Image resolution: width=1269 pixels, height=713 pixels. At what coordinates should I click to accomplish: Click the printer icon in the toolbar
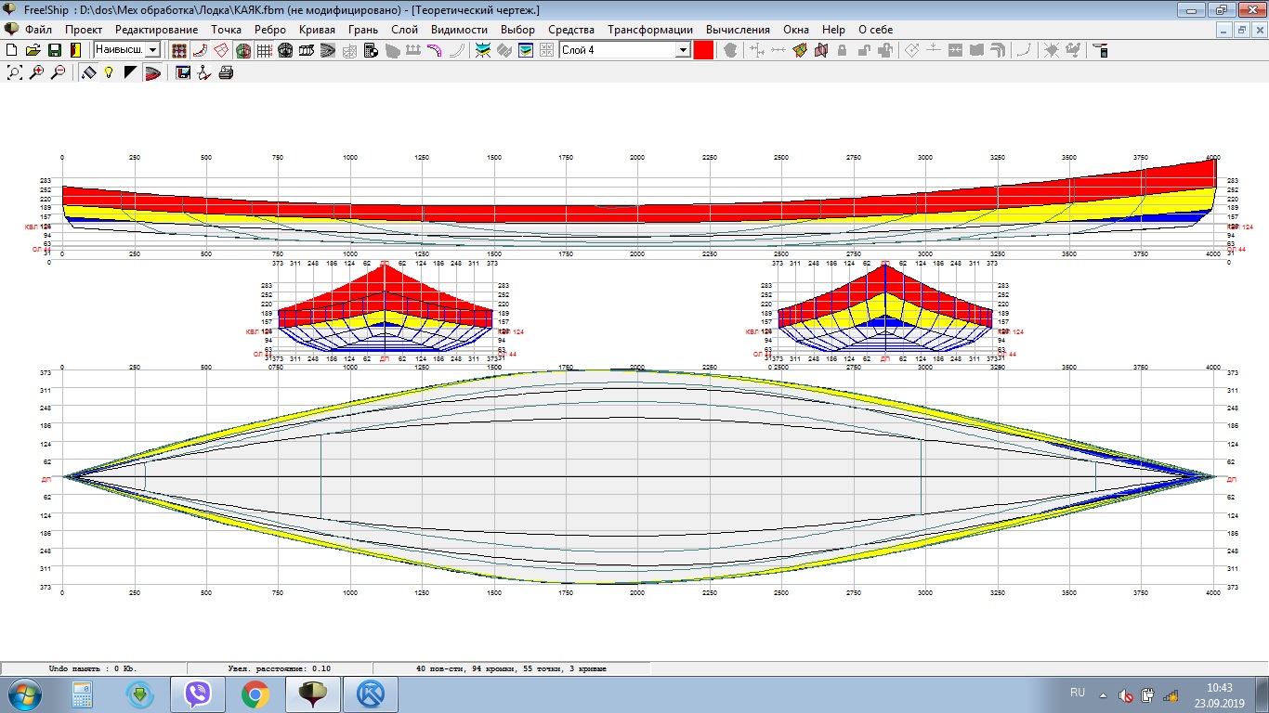[x=226, y=72]
